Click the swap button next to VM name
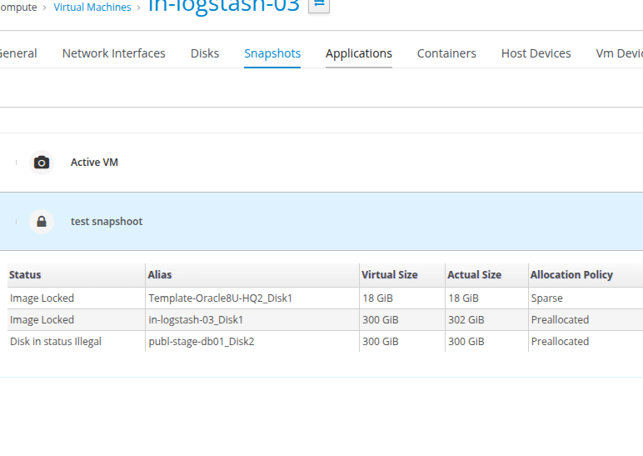Viewport: 643px width, 456px height. (x=319, y=4)
